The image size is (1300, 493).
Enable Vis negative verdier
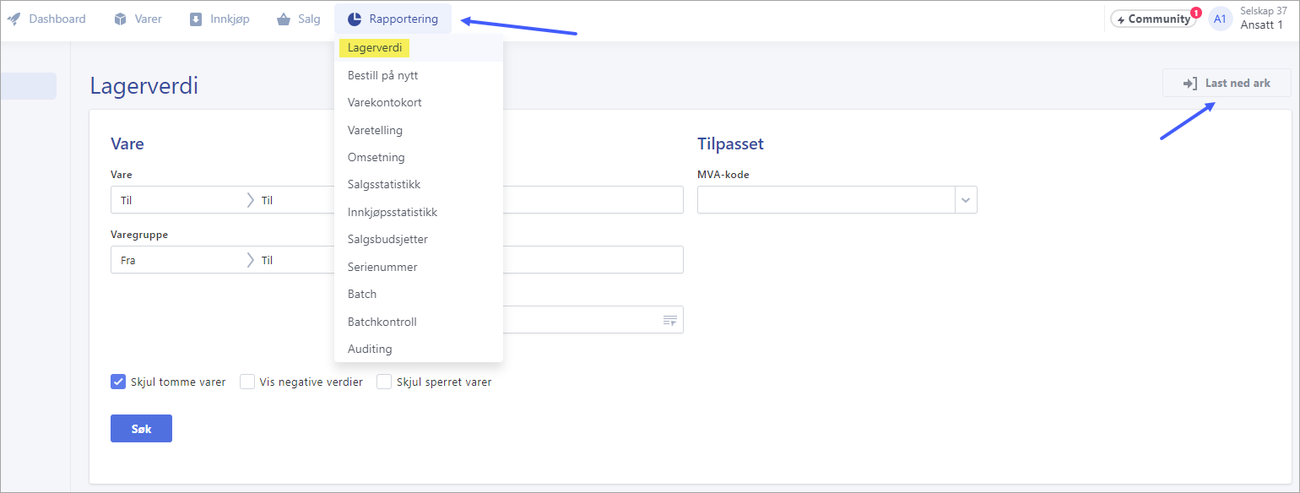click(247, 382)
